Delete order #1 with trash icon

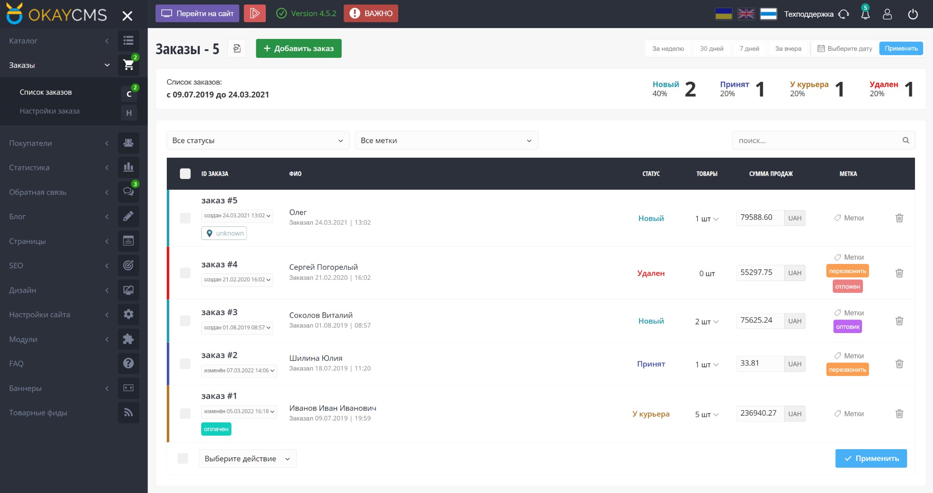(x=900, y=413)
